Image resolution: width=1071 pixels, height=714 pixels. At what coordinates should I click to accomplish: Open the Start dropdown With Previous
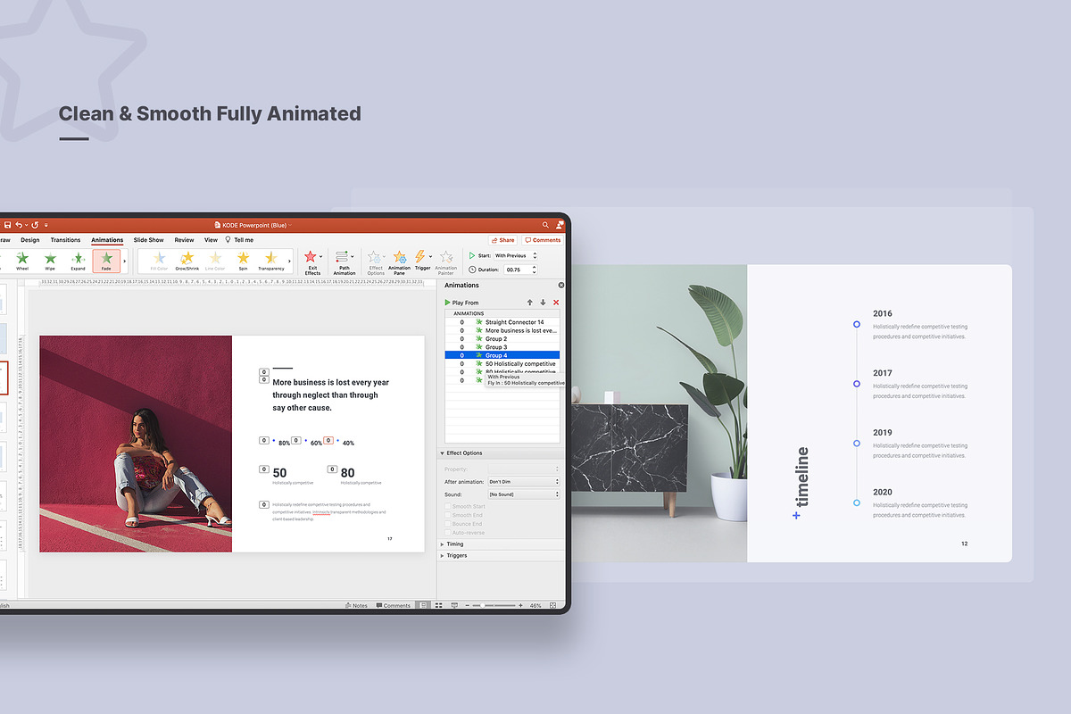pyautogui.click(x=516, y=255)
